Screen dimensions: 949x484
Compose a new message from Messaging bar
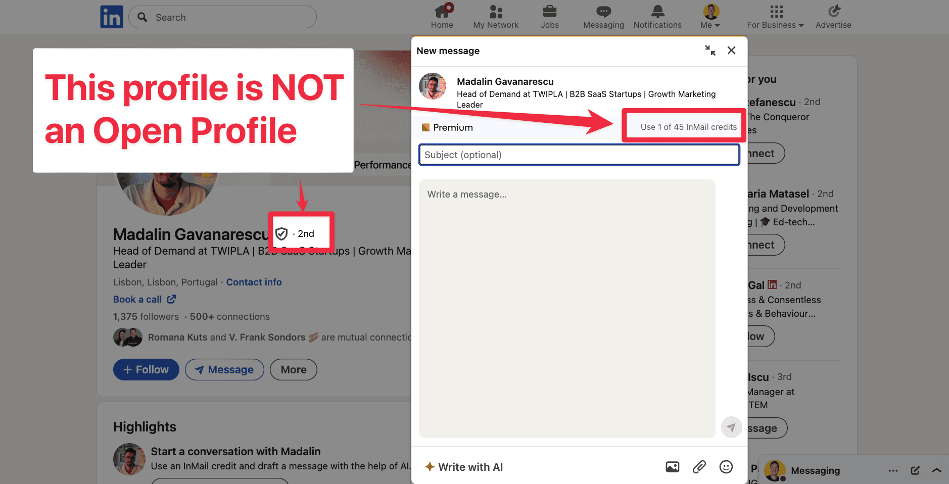click(x=915, y=471)
